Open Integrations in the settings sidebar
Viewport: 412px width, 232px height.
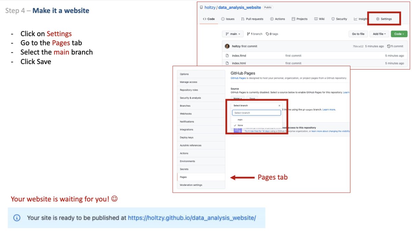tap(201, 129)
